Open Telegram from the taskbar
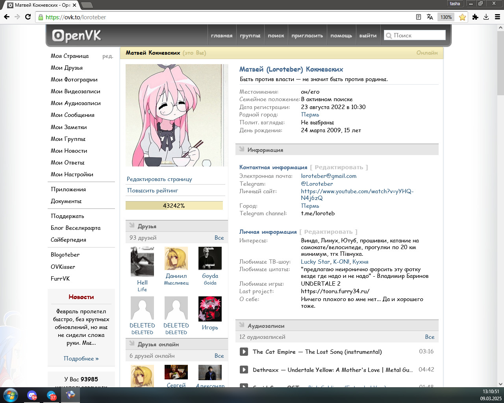The height and width of the screenshot is (403, 504). pyautogui.click(x=51, y=395)
